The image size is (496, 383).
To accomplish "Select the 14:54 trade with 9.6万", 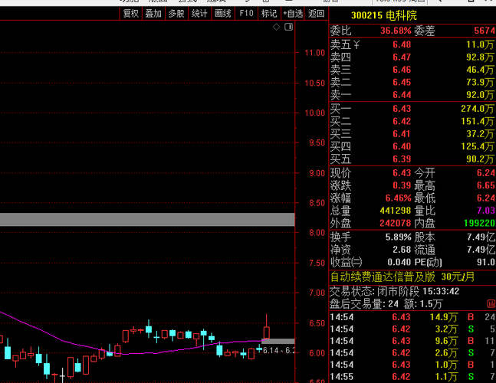I will (x=412, y=341).
